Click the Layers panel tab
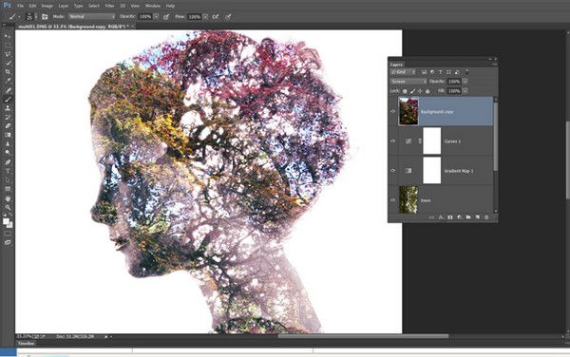This screenshot has width=570, height=357. [396, 65]
